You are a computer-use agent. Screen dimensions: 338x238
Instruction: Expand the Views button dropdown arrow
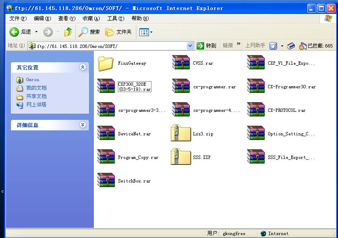tap(152, 32)
